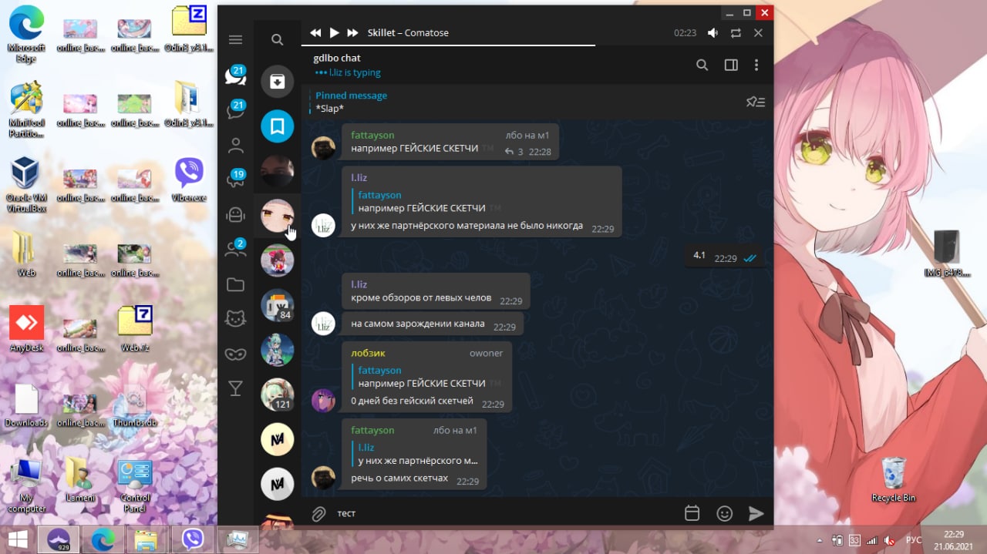Click лобзик sender name
The width and height of the screenshot is (987, 554).
[x=368, y=353]
